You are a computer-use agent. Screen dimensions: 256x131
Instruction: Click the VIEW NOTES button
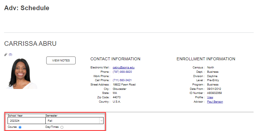click(x=61, y=60)
